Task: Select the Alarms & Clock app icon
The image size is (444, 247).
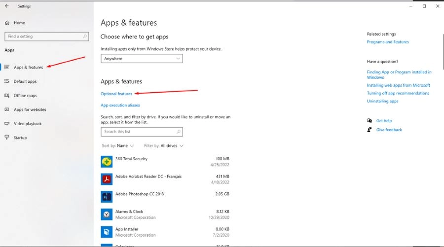Action: pos(107,214)
